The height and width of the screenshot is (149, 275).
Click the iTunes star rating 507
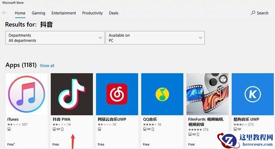coord(17,125)
